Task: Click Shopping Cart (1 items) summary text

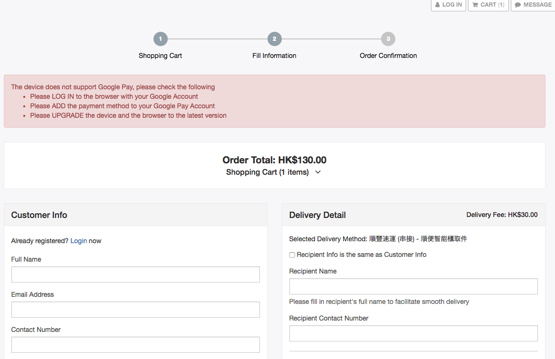Action: pos(267,172)
